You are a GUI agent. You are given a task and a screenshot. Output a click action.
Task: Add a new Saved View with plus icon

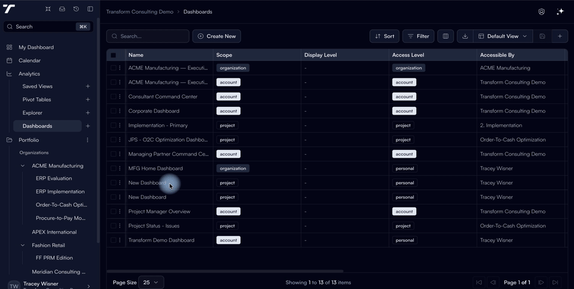88,86
